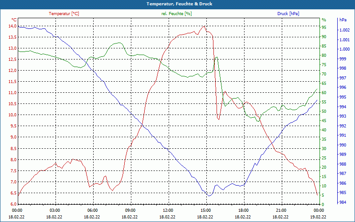This screenshot has width=355, height=222.
Task: Click the 993 pressure axis value
Action: [x=343, y=116]
